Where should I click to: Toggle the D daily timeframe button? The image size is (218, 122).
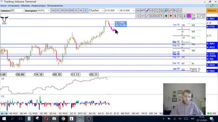(85, 11)
